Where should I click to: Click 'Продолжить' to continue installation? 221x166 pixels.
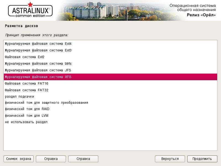pos(202,159)
